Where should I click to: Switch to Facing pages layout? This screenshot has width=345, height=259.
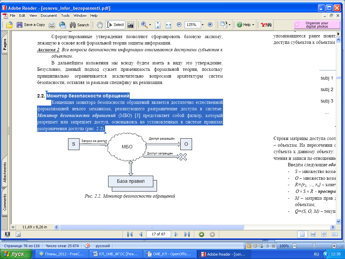[335, 234]
